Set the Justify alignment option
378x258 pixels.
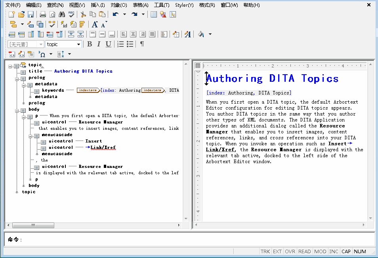click(152, 34)
